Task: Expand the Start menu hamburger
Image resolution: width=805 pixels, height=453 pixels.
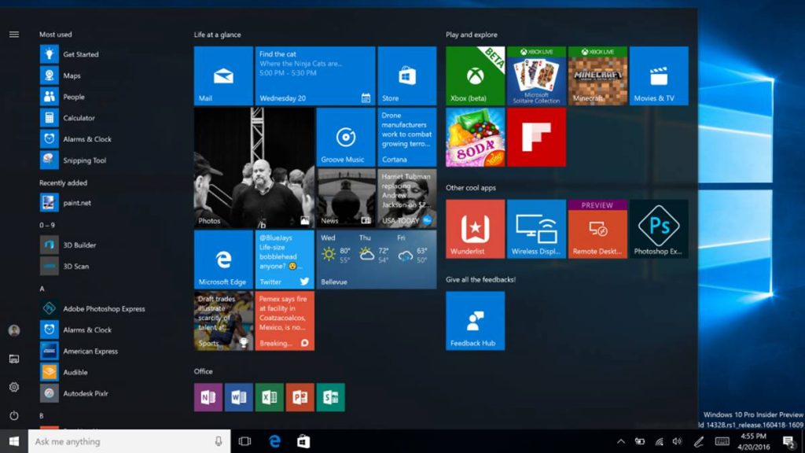Action: [14, 34]
